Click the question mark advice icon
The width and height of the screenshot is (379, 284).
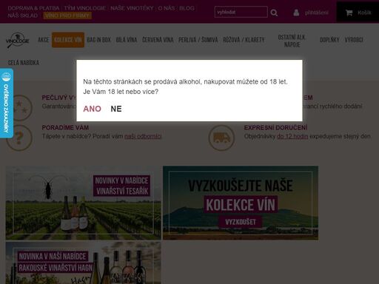point(19,138)
